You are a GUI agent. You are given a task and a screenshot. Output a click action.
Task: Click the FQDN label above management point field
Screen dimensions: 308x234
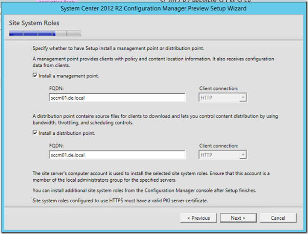click(56, 88)
